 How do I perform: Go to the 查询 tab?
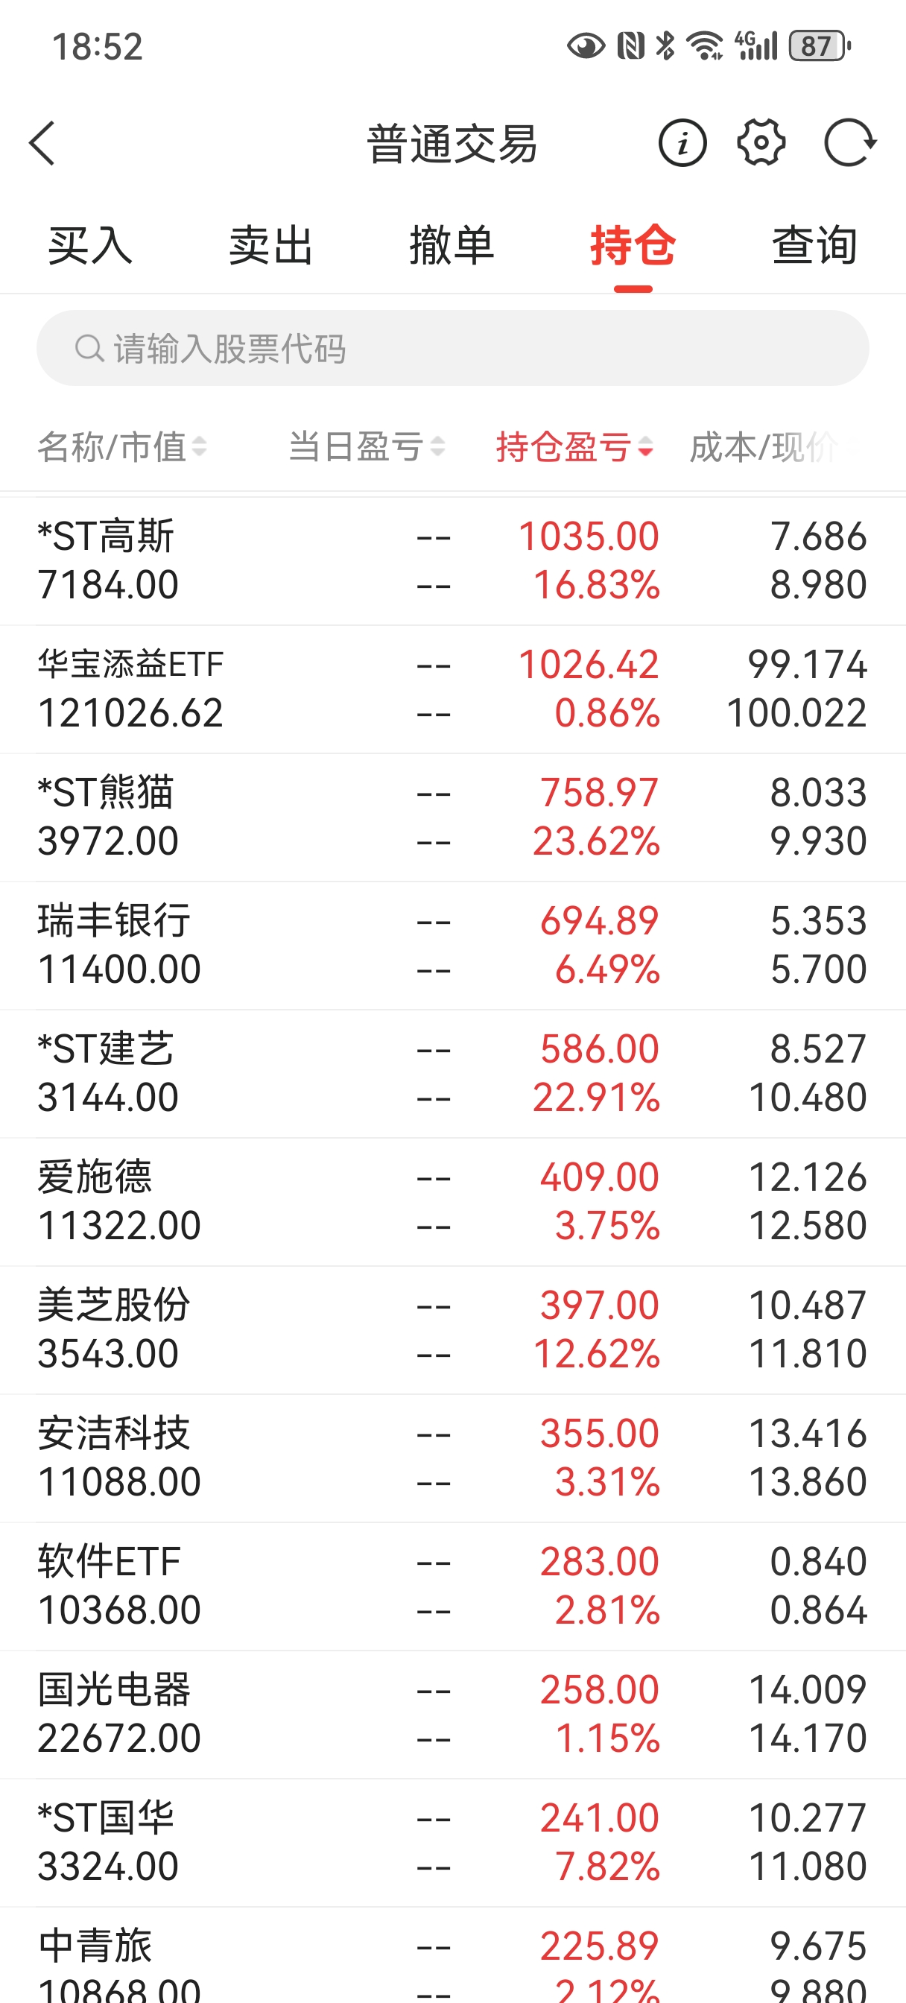coord(814,246)
